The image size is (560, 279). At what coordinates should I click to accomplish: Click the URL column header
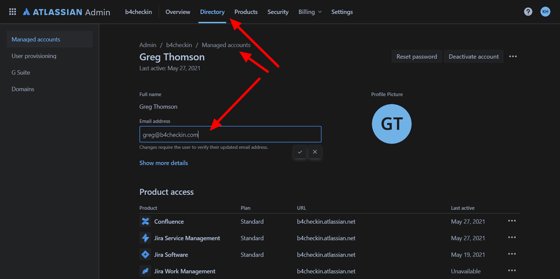(301, 208)
